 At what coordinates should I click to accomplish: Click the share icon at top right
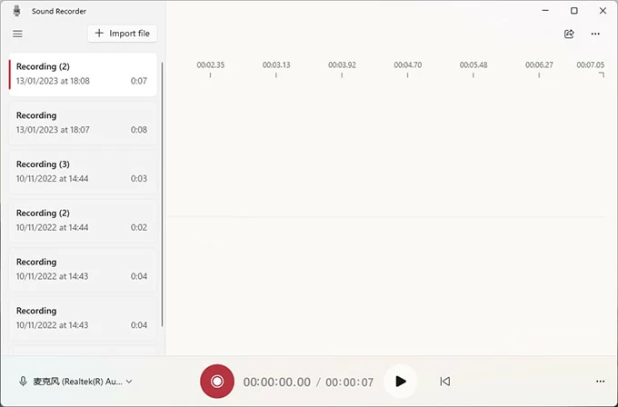569,34
